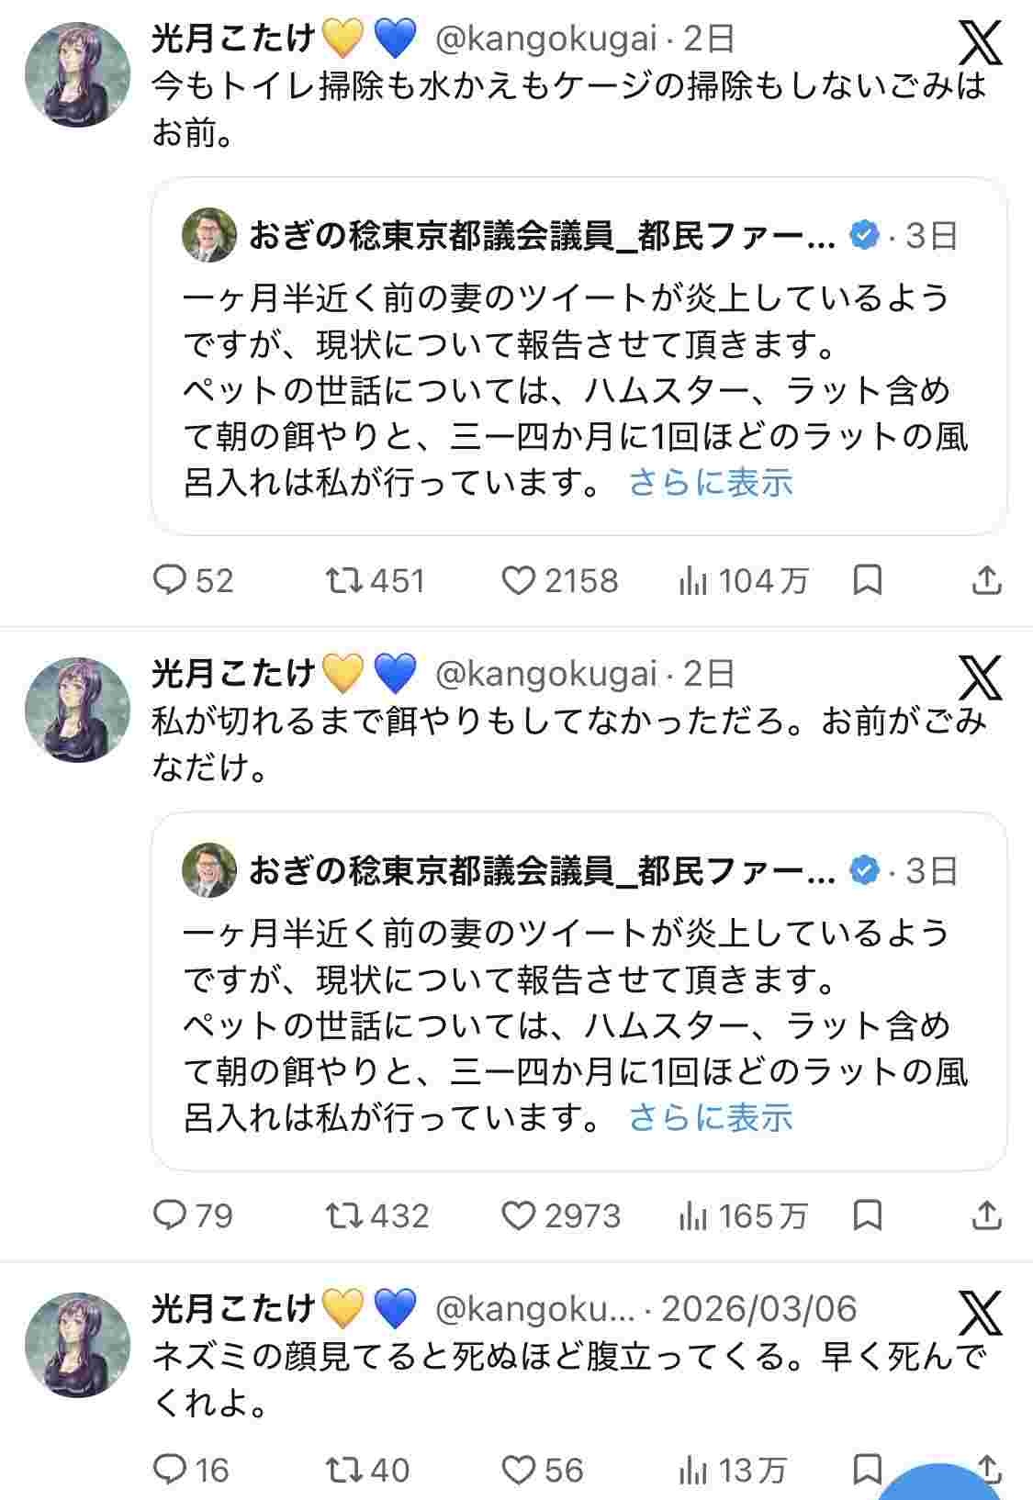Like the third tweet with 56 likes

tap(519, 1471)
